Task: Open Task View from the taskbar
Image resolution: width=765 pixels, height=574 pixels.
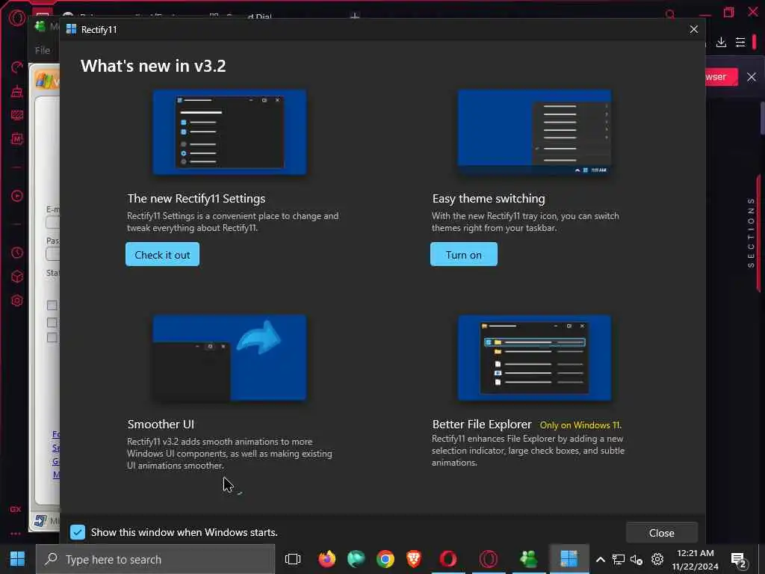Action: pyautogui.click(x=293, y=559)
